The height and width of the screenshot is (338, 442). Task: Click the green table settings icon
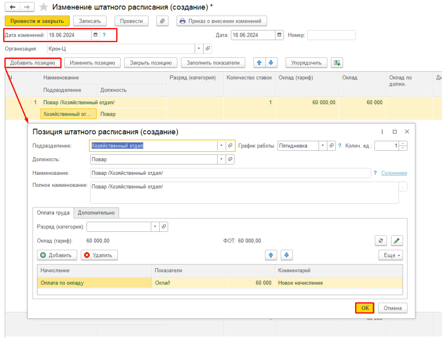(337, 63)
